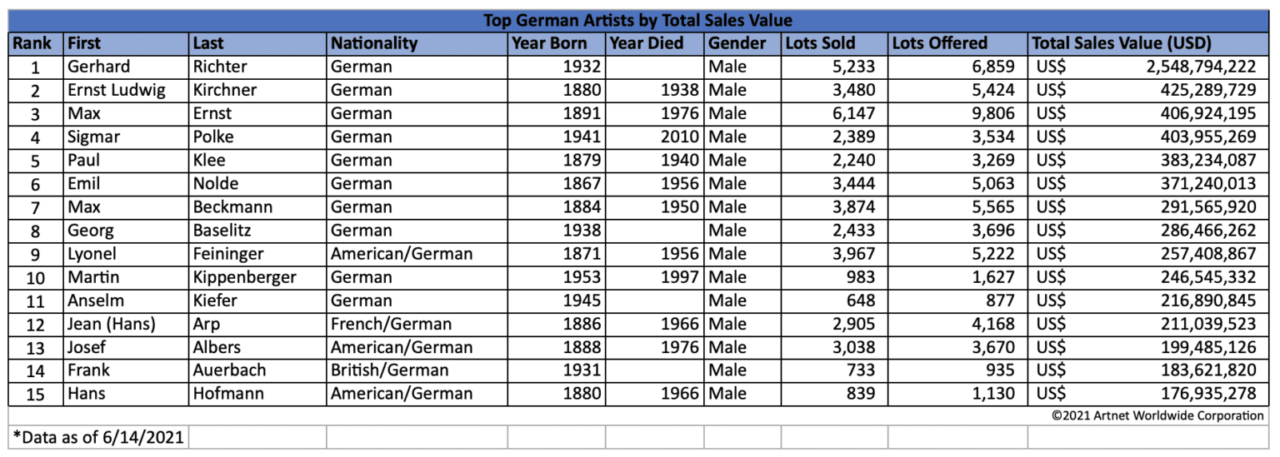1280x457 pixels.
Task: Select the '*Data as of 6/14/2021' note cell
Action: (98, 436)
